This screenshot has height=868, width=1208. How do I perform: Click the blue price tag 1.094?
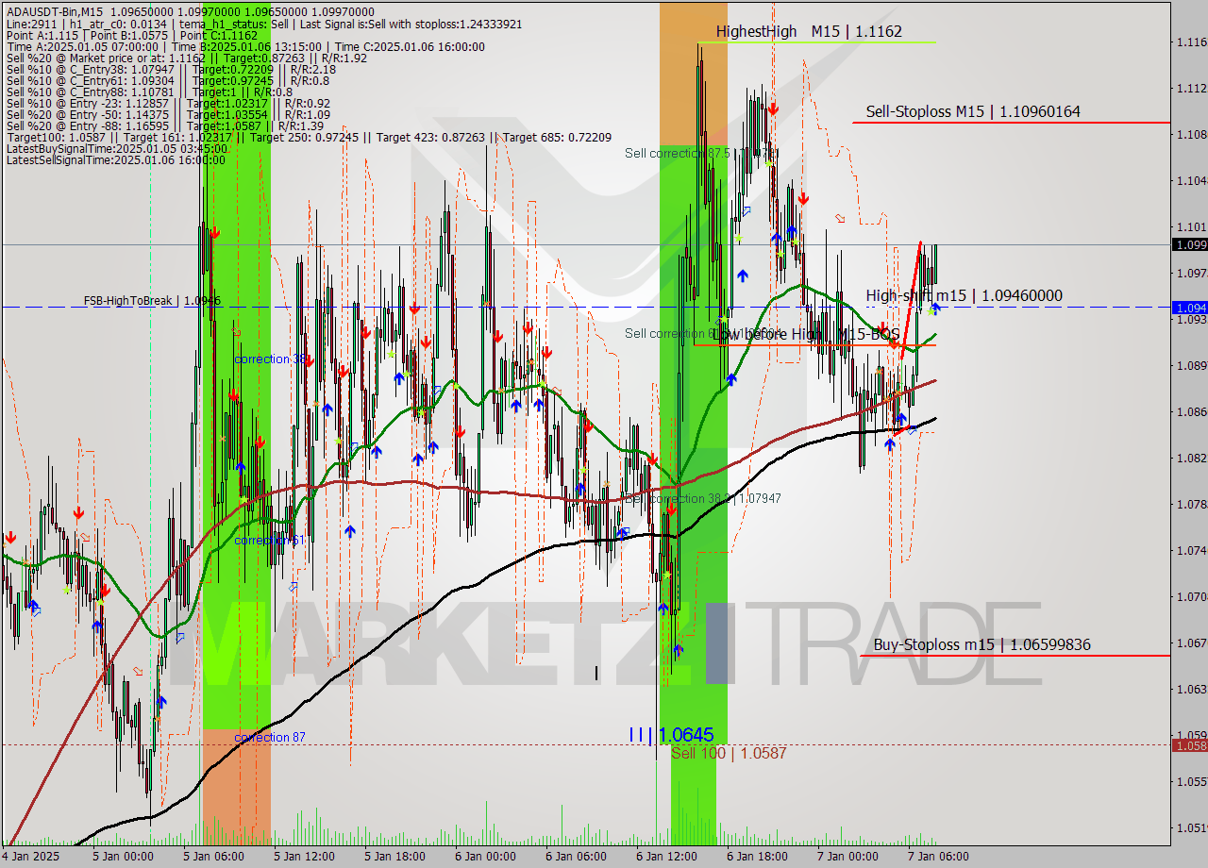coord(1188,308)
